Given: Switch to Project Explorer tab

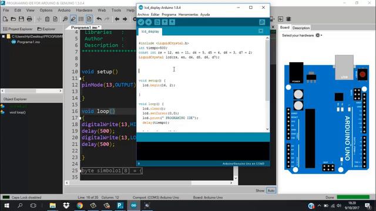Looking at the screenshot, I should (x=18, y=29).
